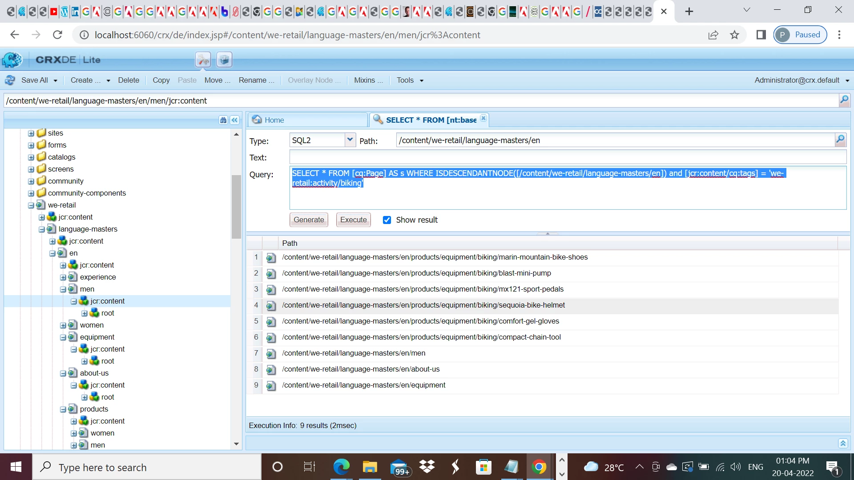Click the Execute button
Screen dimensions: 854x480
[353, 220]
